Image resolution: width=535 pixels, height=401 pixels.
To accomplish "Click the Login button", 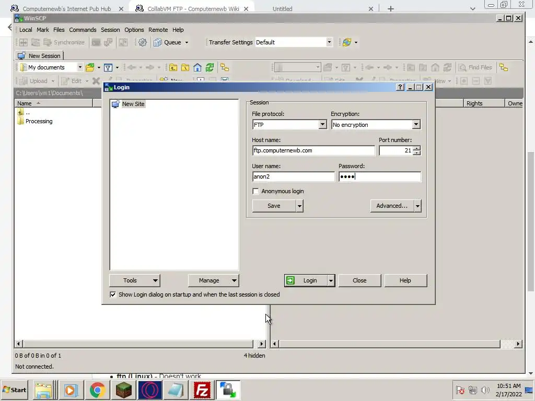I will point(306,280).
